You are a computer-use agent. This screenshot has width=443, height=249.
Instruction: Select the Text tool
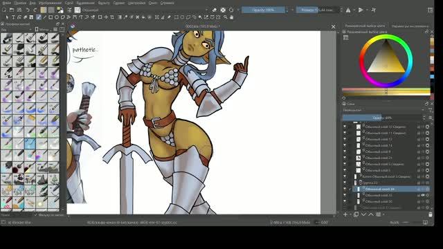click(13, 17)
